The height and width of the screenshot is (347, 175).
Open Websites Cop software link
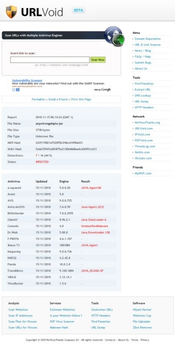142,316
